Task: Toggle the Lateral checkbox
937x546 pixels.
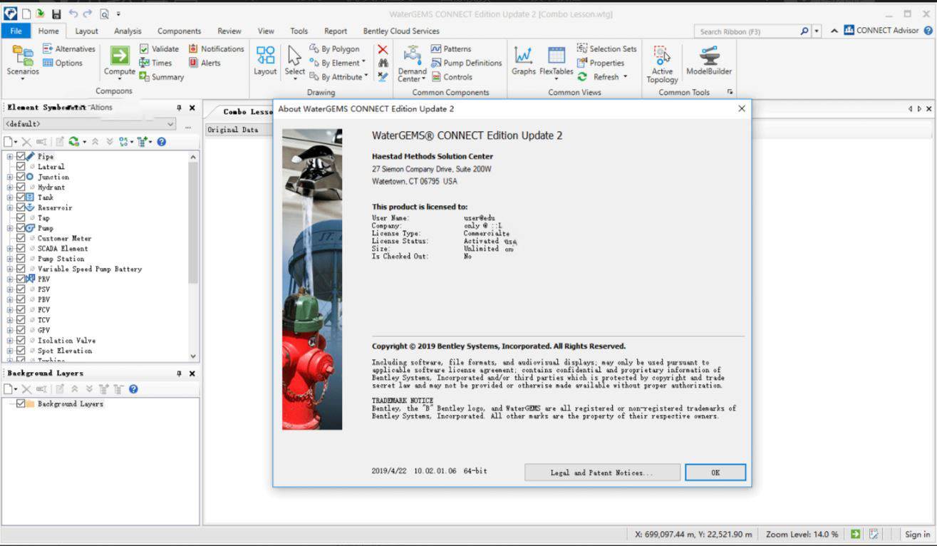Action: click(21, 167)
